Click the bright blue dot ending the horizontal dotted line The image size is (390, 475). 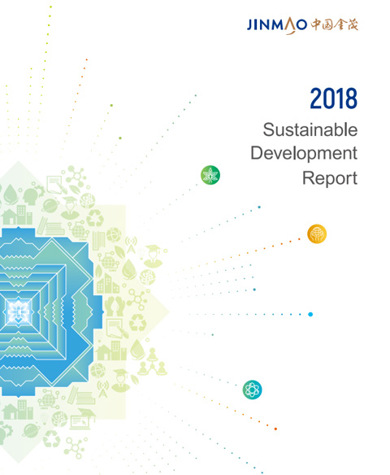coord(310,314)
